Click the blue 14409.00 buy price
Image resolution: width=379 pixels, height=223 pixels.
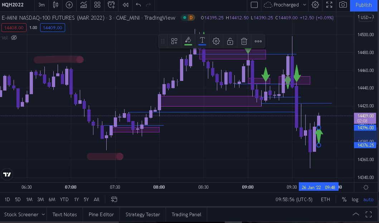coord(53,28)
